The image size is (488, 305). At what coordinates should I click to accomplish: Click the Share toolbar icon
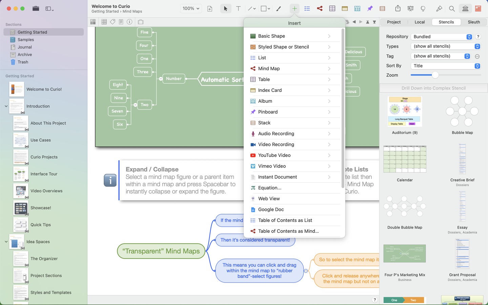coord(398,9)
